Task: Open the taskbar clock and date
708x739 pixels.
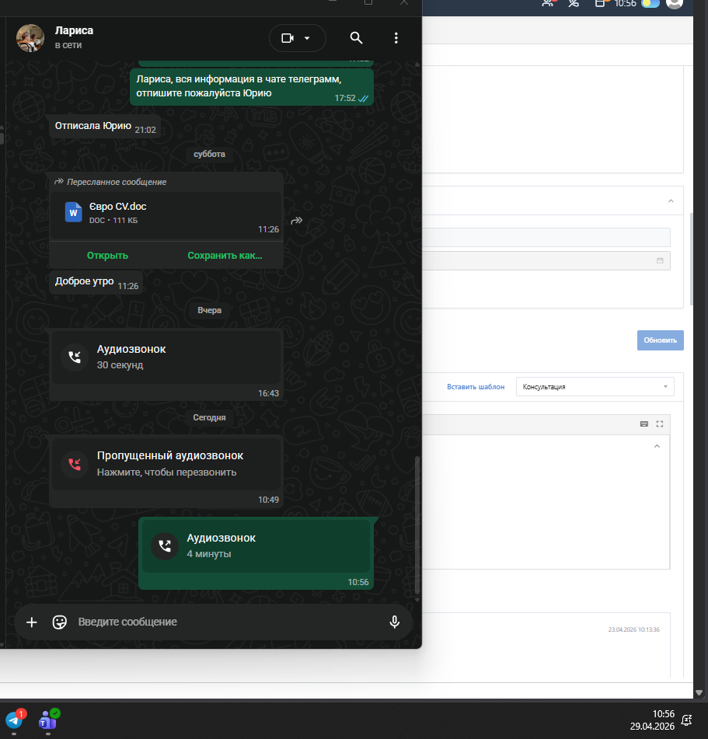Action: coord(652,720)
